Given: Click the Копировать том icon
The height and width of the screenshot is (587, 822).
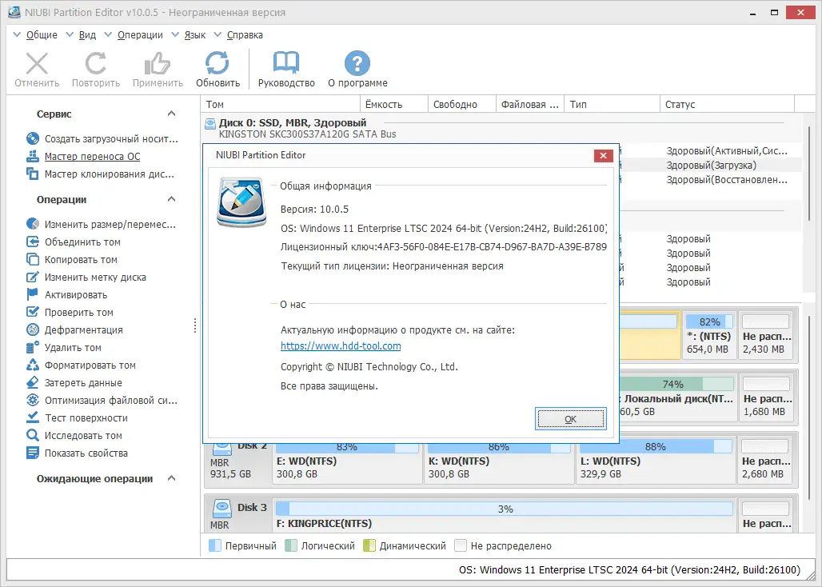Looking at the screenshot, I should 33,259.
